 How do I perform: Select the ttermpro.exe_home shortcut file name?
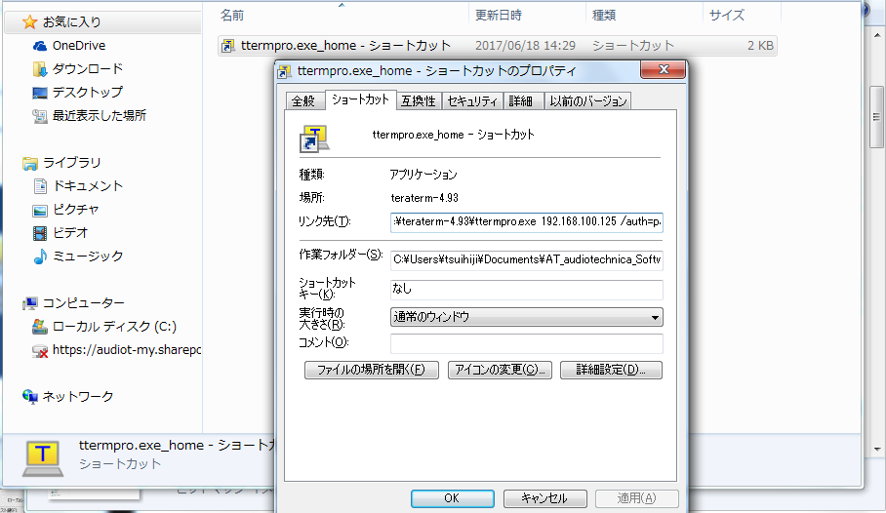(345, 46)
